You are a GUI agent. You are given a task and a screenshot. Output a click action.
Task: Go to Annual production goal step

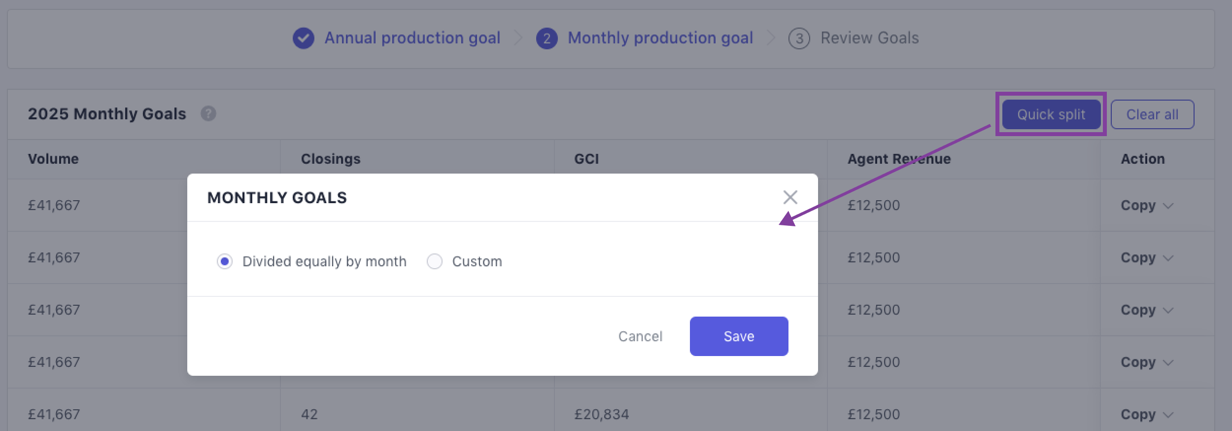coord(412,38)
